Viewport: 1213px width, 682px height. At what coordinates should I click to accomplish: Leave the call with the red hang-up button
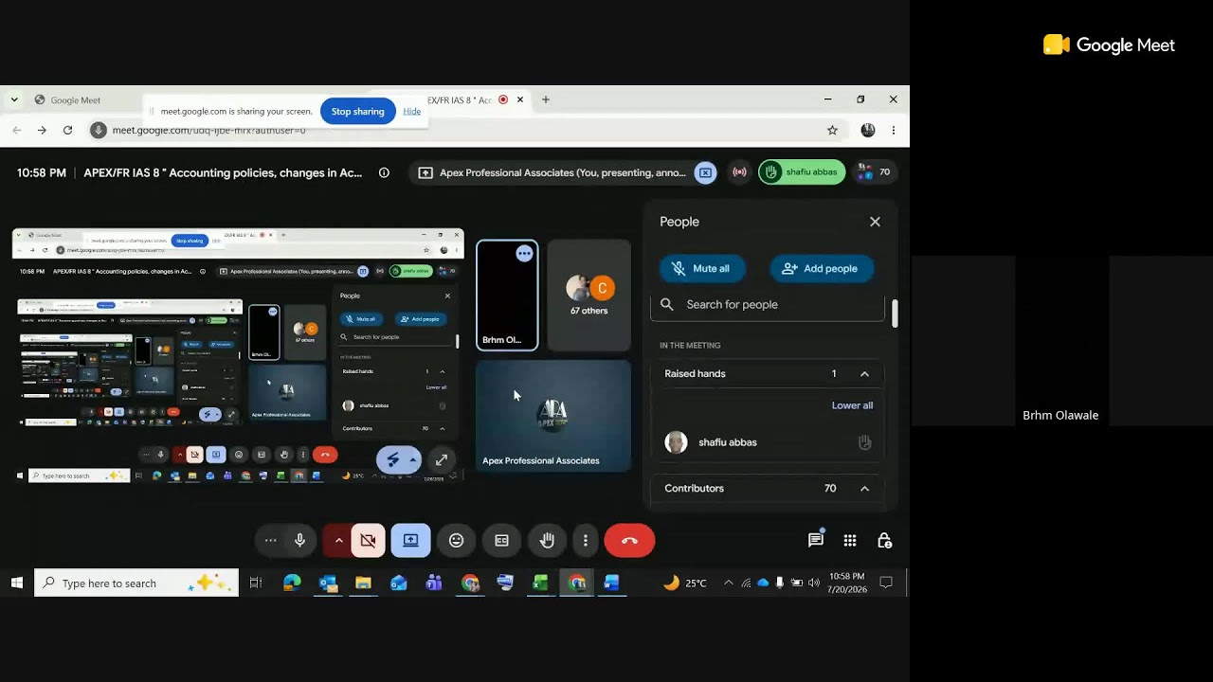[x=629, y=541]
